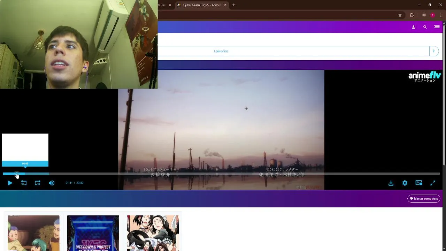Image resolution: width=446 pixels, height=251 pixels.
Task: Seek along the video progress bar
Action: click(x=221, y=174)
